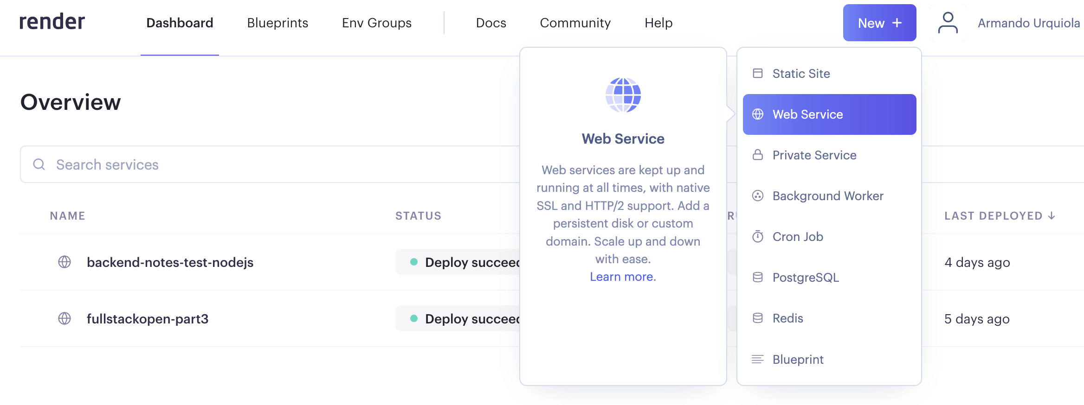Screen dimensions: 1084x405
Task: Choose Web Service from the New menu
Action: pyautogui.click(x=829, y=114)
